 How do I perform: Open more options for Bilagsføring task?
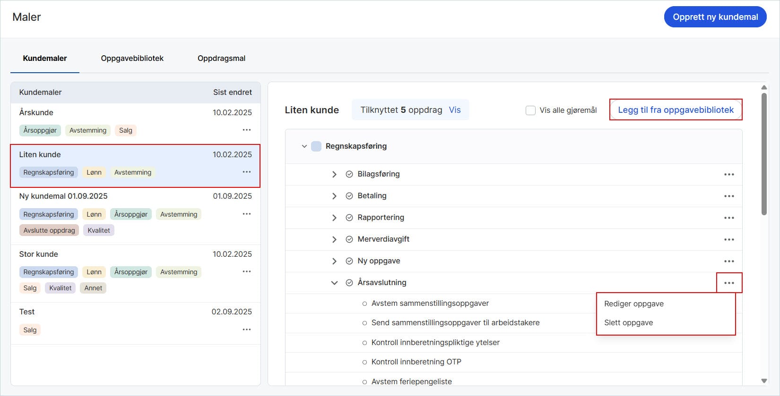point(729,174)
